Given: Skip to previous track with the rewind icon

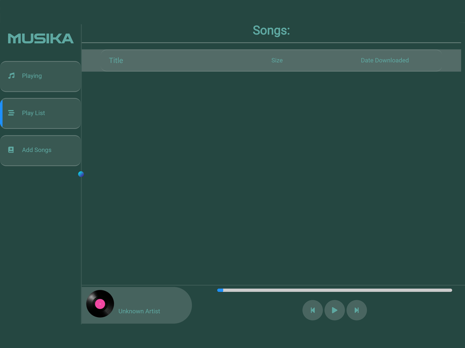Looking at the screenshot, I should 312,310.
